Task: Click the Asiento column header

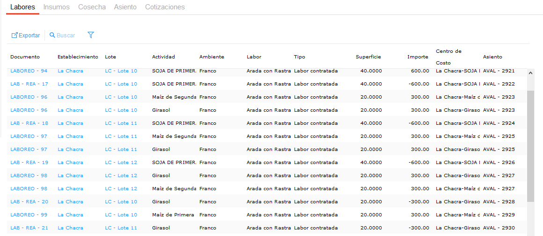Action: click(x=492, y=57)
